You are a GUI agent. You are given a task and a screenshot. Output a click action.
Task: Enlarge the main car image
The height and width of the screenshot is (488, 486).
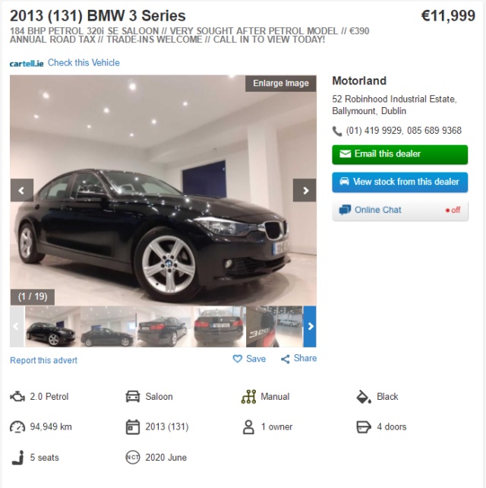click(x=281, y=84)
